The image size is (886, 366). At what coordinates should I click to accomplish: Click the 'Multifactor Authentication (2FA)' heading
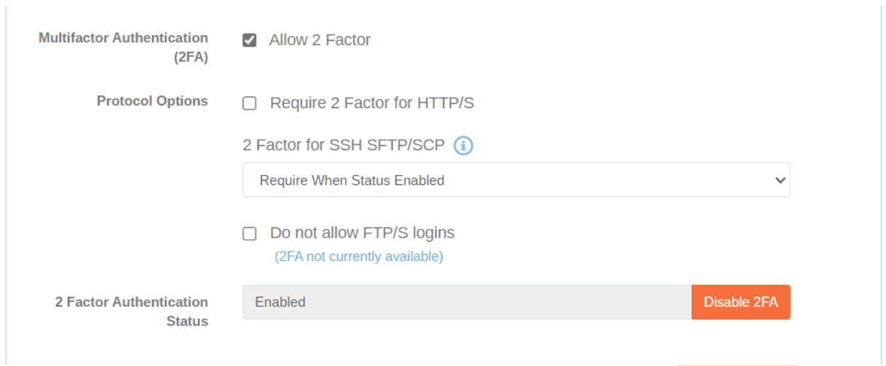click(123, 47)
